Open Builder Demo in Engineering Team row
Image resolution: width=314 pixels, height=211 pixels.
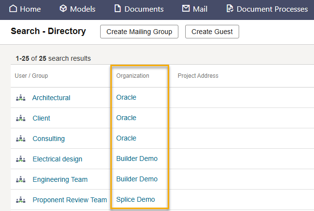point(137,179)
